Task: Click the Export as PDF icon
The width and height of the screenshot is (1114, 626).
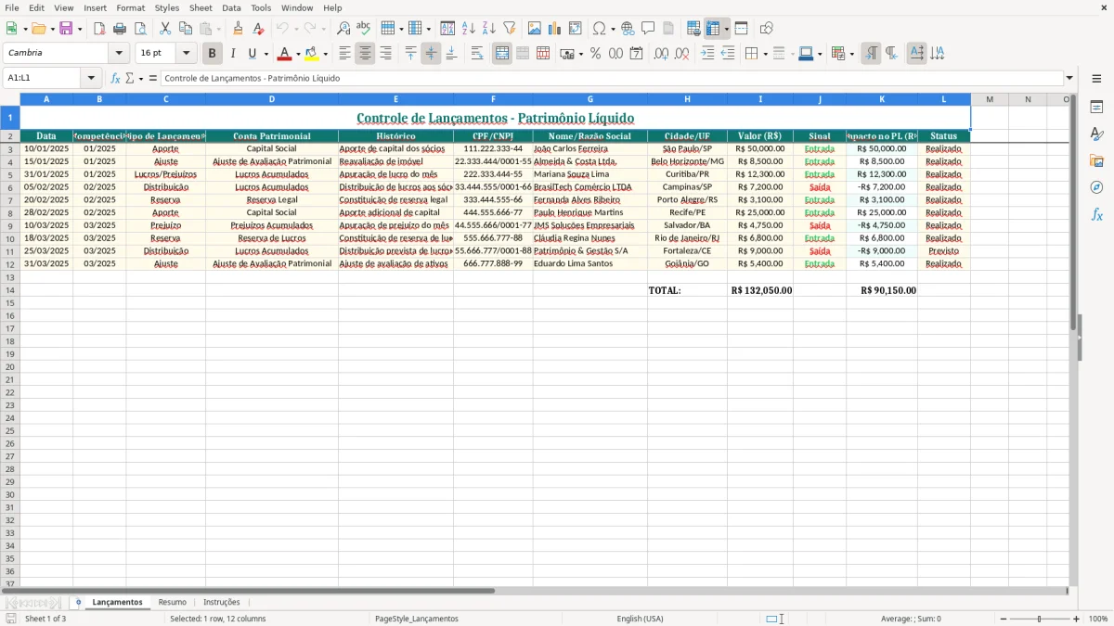Action: click(x=99, y=29)
